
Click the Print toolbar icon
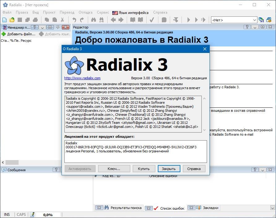coord(35,20)
